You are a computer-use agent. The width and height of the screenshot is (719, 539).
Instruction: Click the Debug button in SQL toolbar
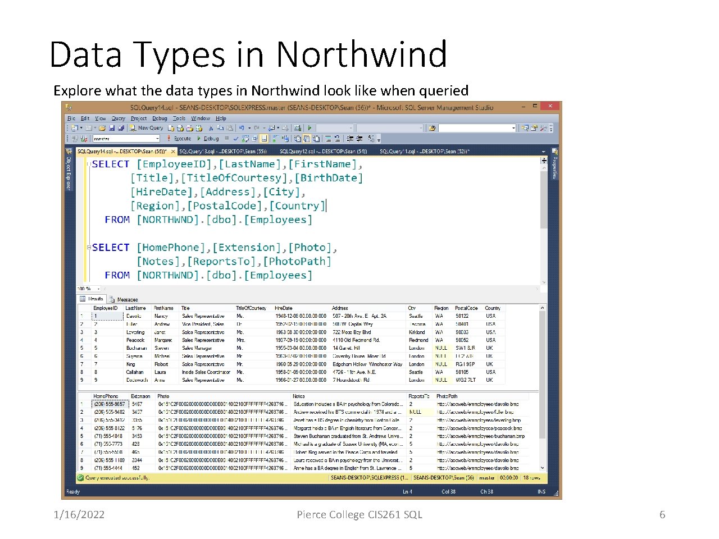coord(208,139)
